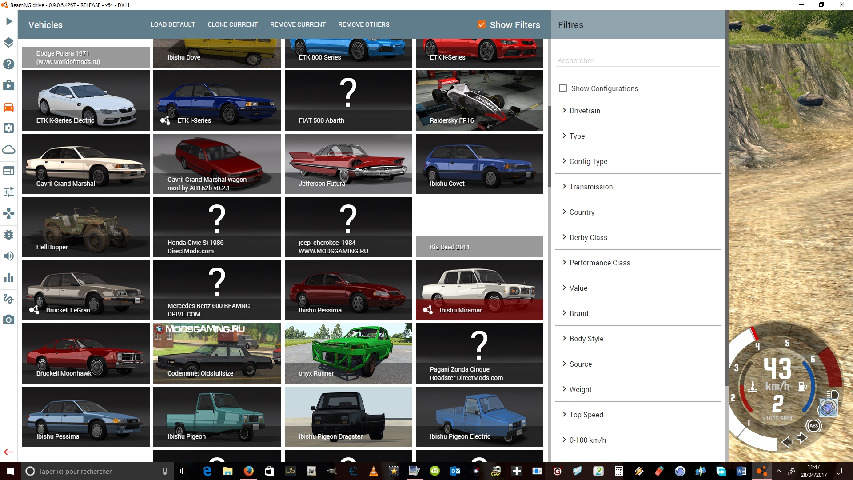Expand the 0-100 km/h filter
Viewport: 853px width, 480px height.
[638, 440]
